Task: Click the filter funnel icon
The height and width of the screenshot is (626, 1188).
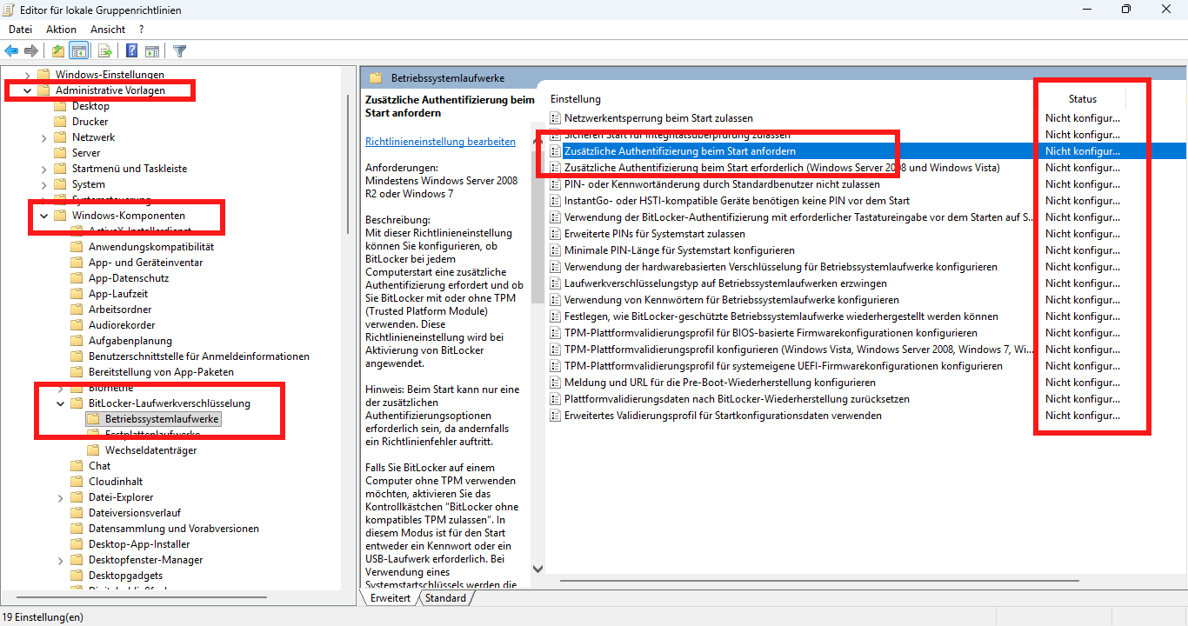Action: click(x=179, y=50)
